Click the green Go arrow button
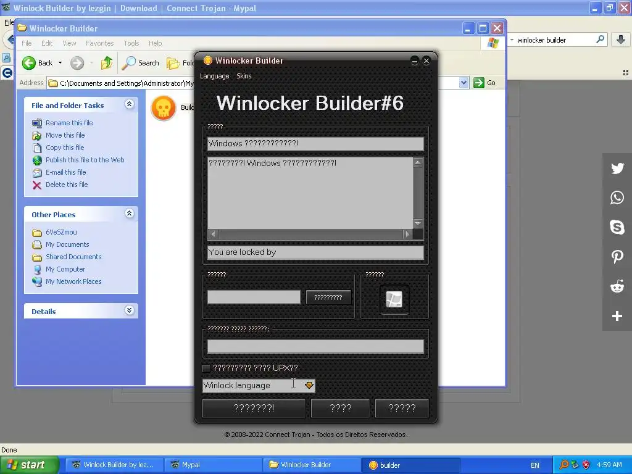Screen dimensions: 632x474 [x=479, y=83]
